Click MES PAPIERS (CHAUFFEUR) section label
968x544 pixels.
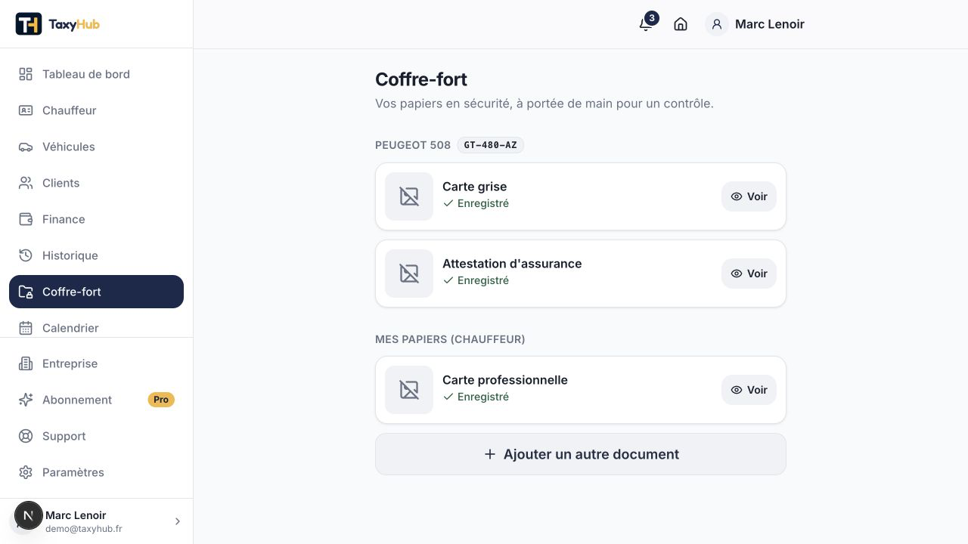point(450,339)
